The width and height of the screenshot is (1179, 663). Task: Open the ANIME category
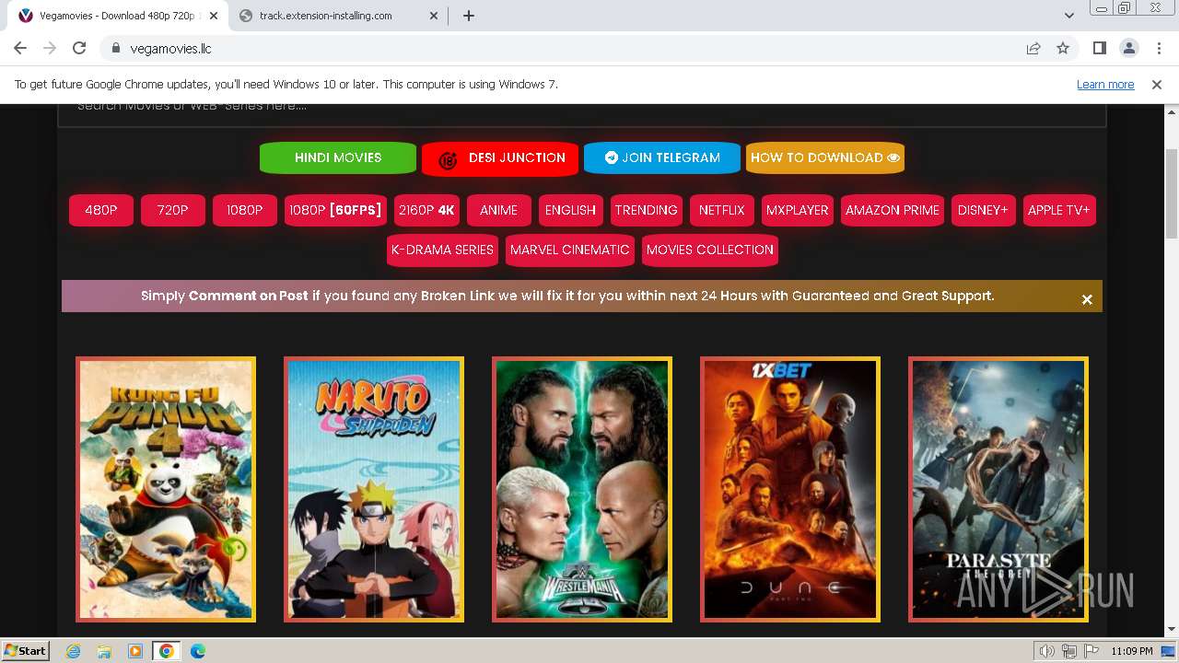coord(499,210)
